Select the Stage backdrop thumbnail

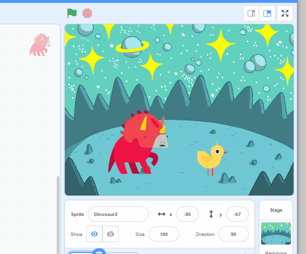click(x=276, y=234)
